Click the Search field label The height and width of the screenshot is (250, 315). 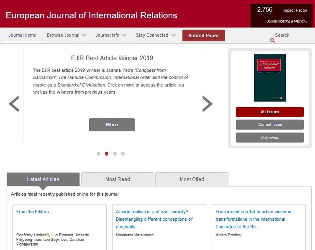(282, 35)
